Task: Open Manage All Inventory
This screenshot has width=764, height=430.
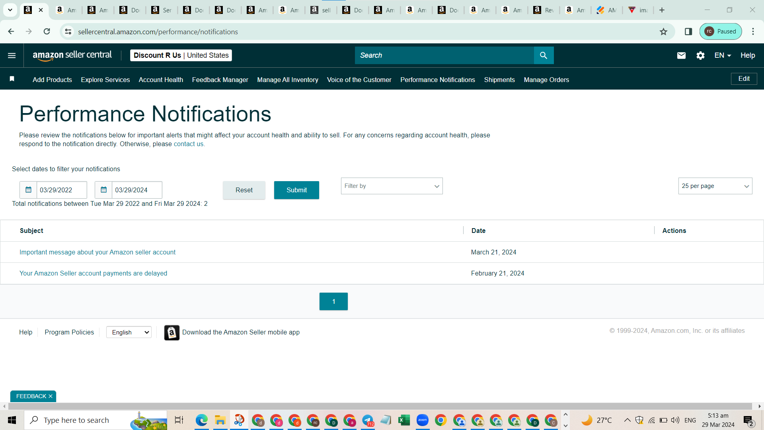Action: pyautogui.click(x=288, y=80)
